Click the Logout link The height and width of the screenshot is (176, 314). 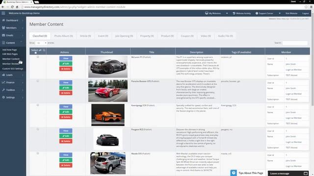tap(305, 13)
